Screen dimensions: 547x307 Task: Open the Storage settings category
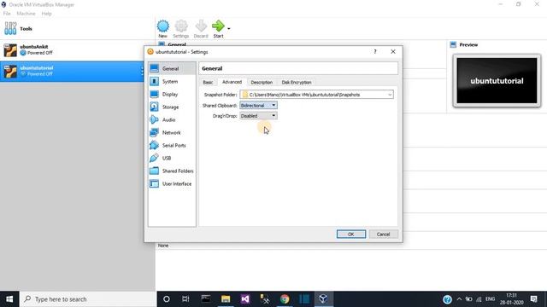172,107
